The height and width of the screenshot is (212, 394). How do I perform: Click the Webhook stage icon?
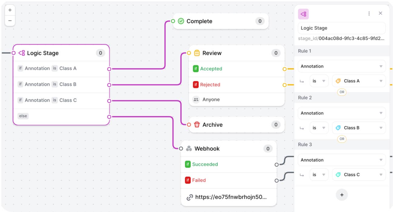(189, 148)
